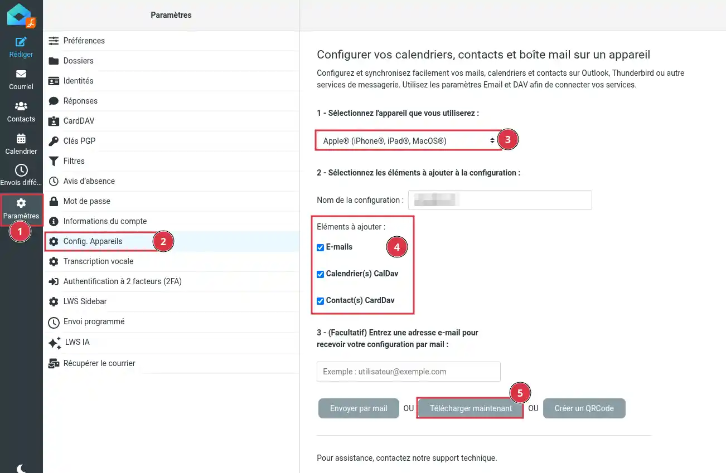Open the Contacts address book icon
This screenshot has height=473, width=726.
coord(21,106)
